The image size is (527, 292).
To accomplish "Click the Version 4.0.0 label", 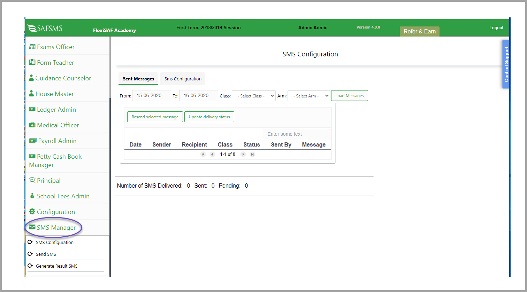I will click(x=368, y=27).
